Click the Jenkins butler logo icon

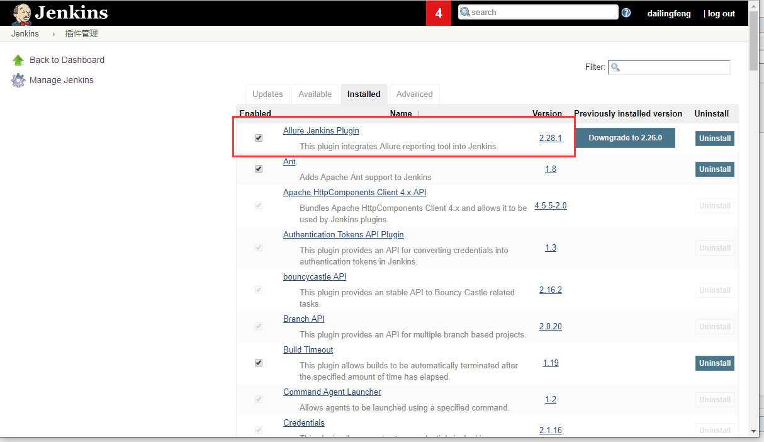21,13
